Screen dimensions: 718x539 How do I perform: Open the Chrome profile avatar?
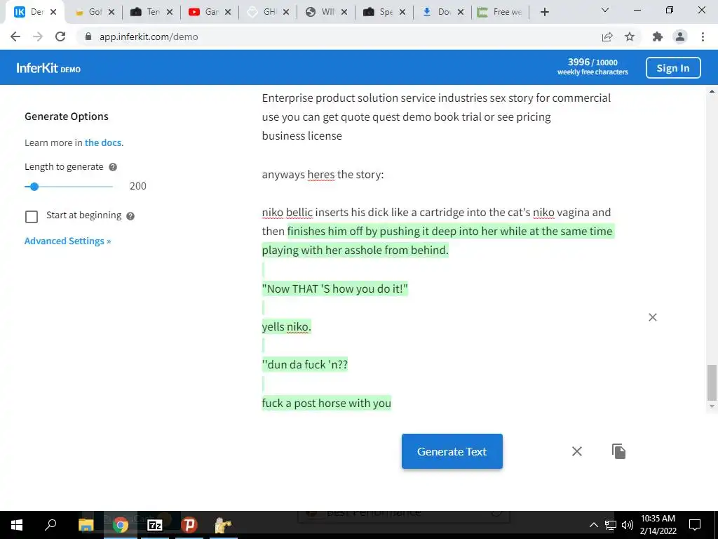coord(680,36)
